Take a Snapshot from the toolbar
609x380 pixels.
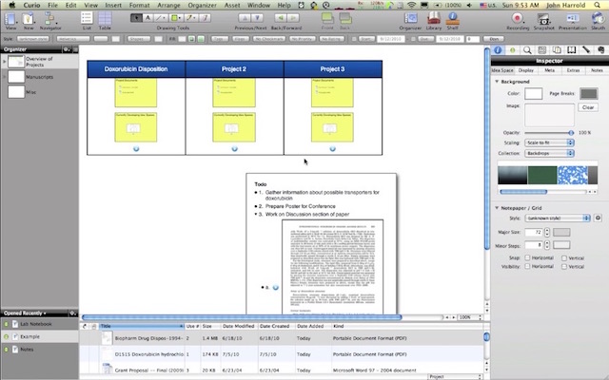click(x=543, y=19)
